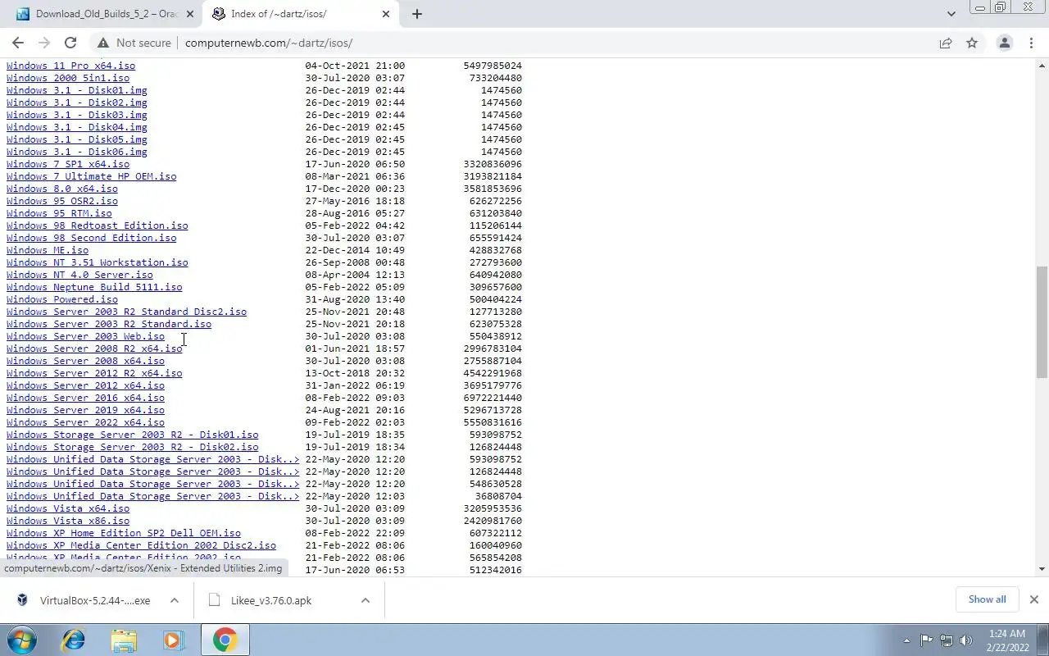Download Windows Storage Server 2003 R2 - Disk01.iso

(x=133, y=435)
